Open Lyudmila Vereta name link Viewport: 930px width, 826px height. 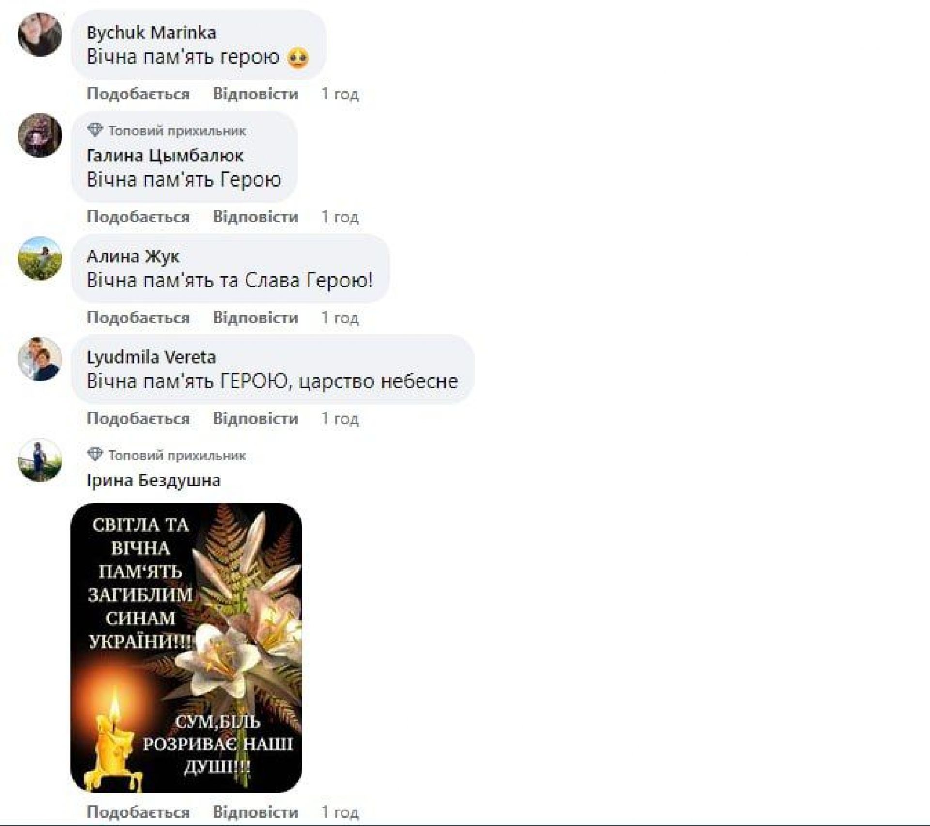(x=151, y=357)
